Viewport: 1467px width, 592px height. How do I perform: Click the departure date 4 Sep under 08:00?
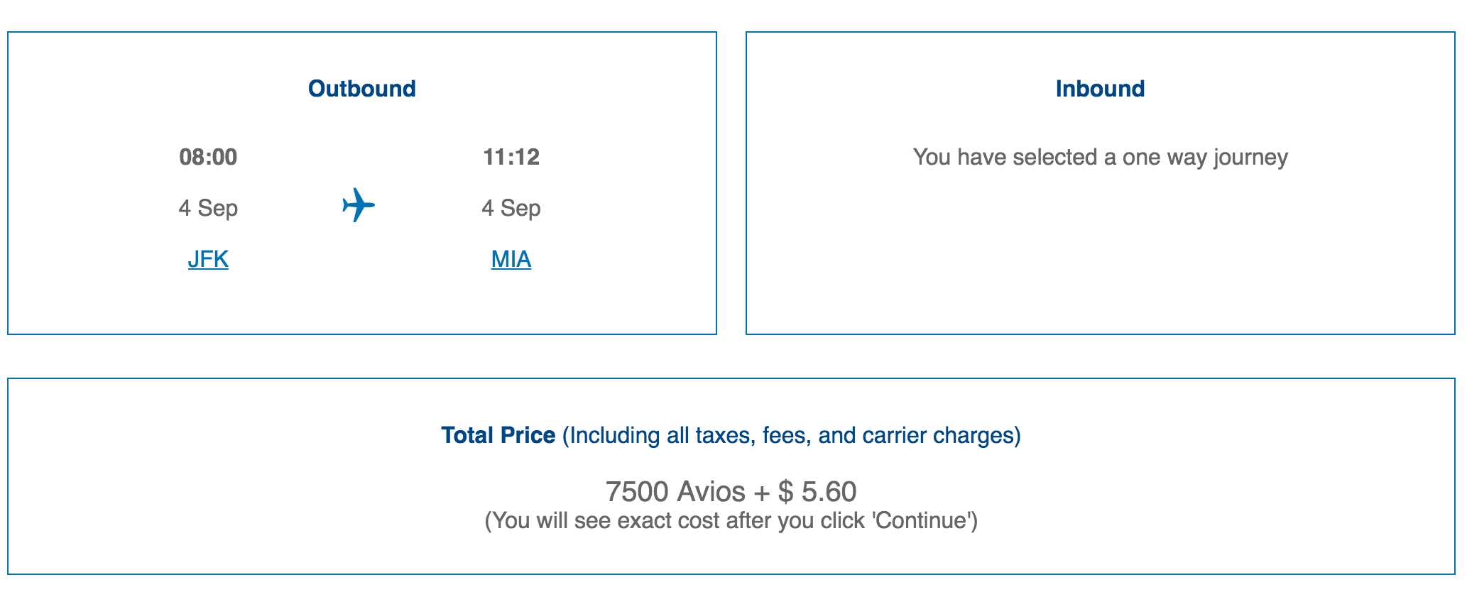pyautogui.click(x=208, y=208)
